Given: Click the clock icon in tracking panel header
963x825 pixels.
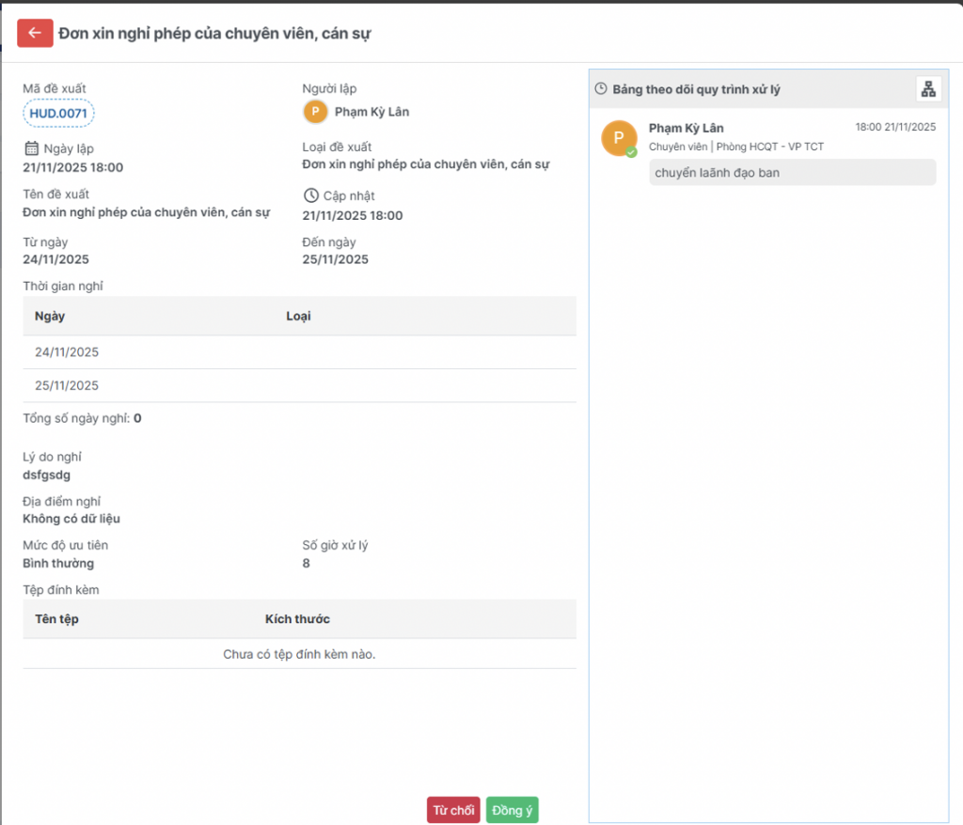Looking at the screenshot, I should (x=601, y=89).
